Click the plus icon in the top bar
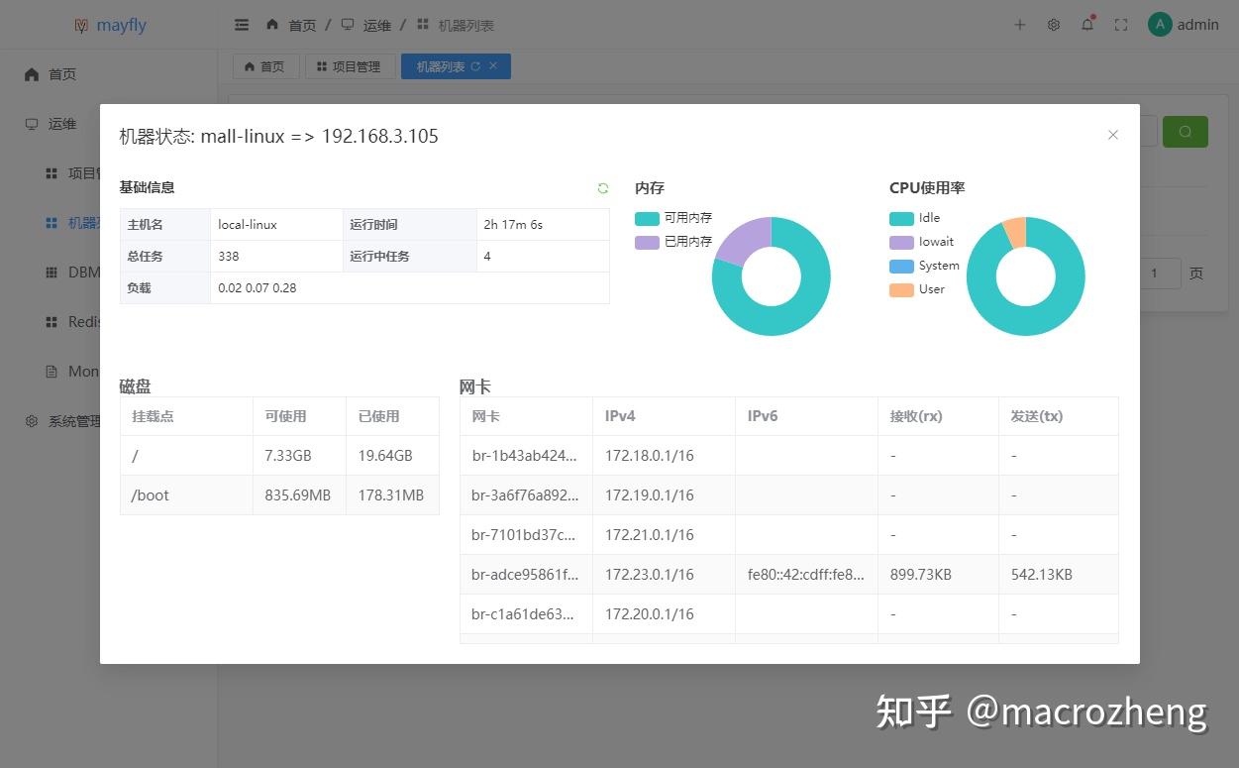This screenshot has width=1239, height=768. (1019, 25)
